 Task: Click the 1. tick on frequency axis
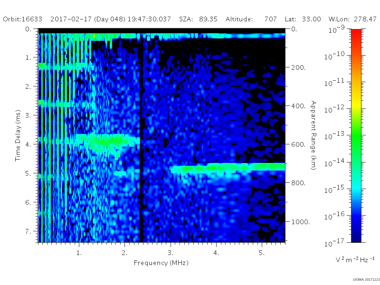79,253
